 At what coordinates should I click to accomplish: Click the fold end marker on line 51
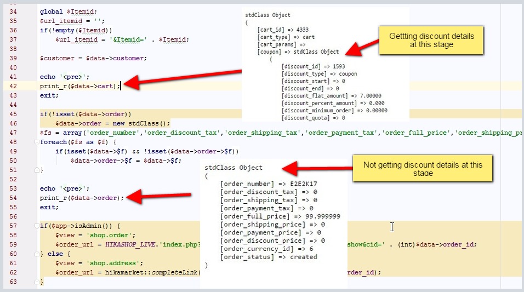coord(37,170)
